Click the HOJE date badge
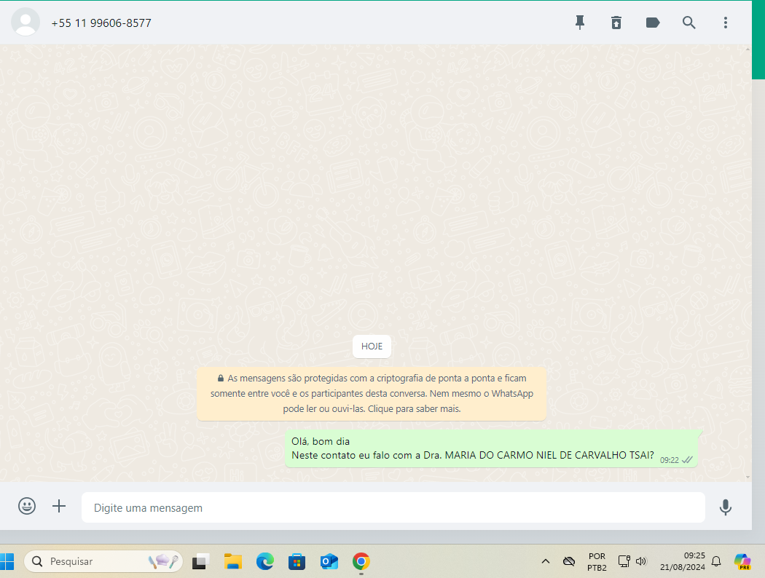Image resolution: width=765 pixels, height=578 pixels. point(372,347)
